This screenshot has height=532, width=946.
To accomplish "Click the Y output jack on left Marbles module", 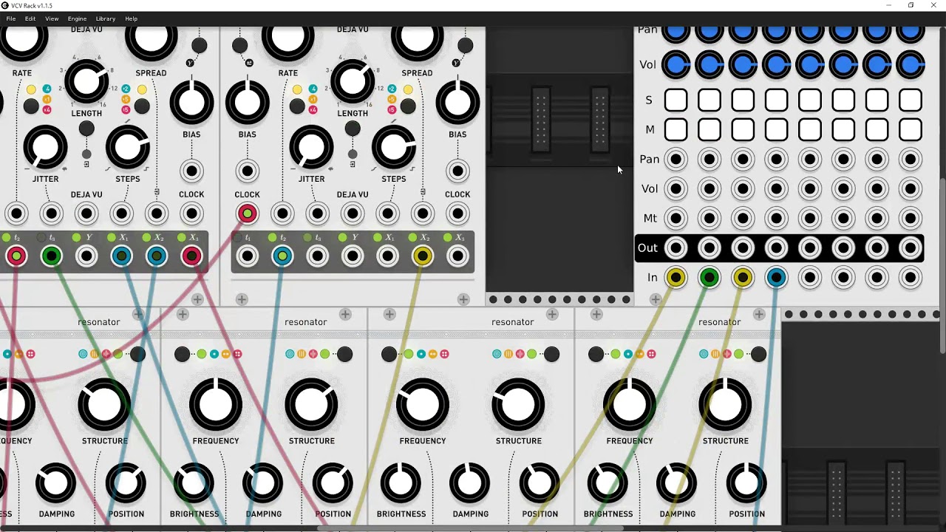I will coord(86,256).
